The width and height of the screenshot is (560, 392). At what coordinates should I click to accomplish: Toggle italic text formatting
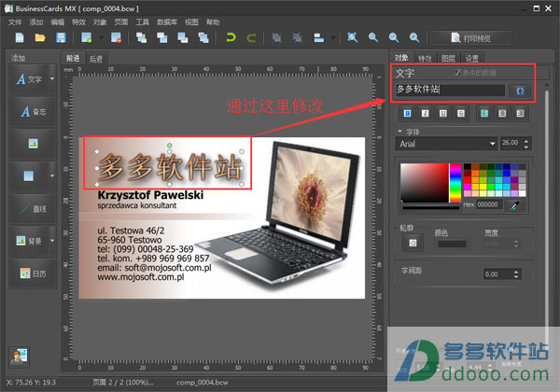coord(425,114)
